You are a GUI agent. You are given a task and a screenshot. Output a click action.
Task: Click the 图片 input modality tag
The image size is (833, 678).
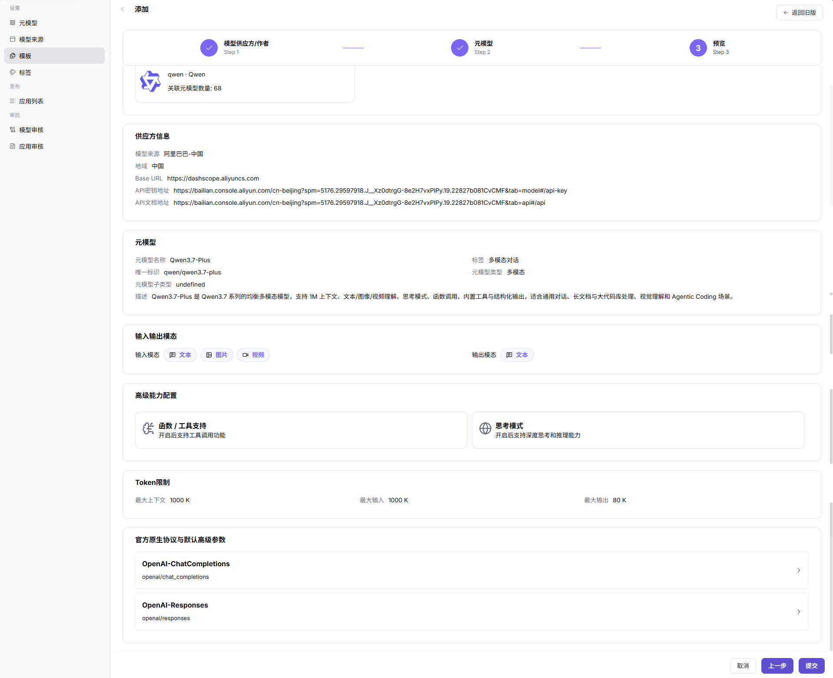(x=217, y=355)
